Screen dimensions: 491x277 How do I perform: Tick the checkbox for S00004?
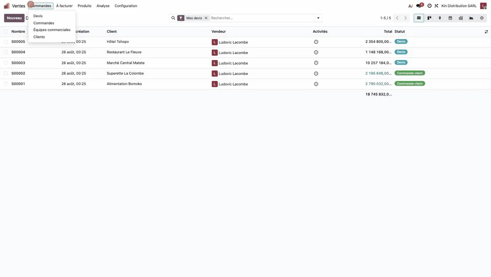point(6,52)
